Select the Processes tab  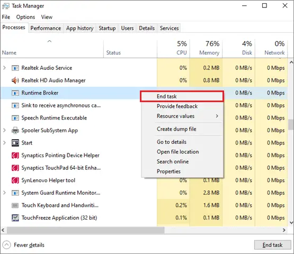pos(14,28)
